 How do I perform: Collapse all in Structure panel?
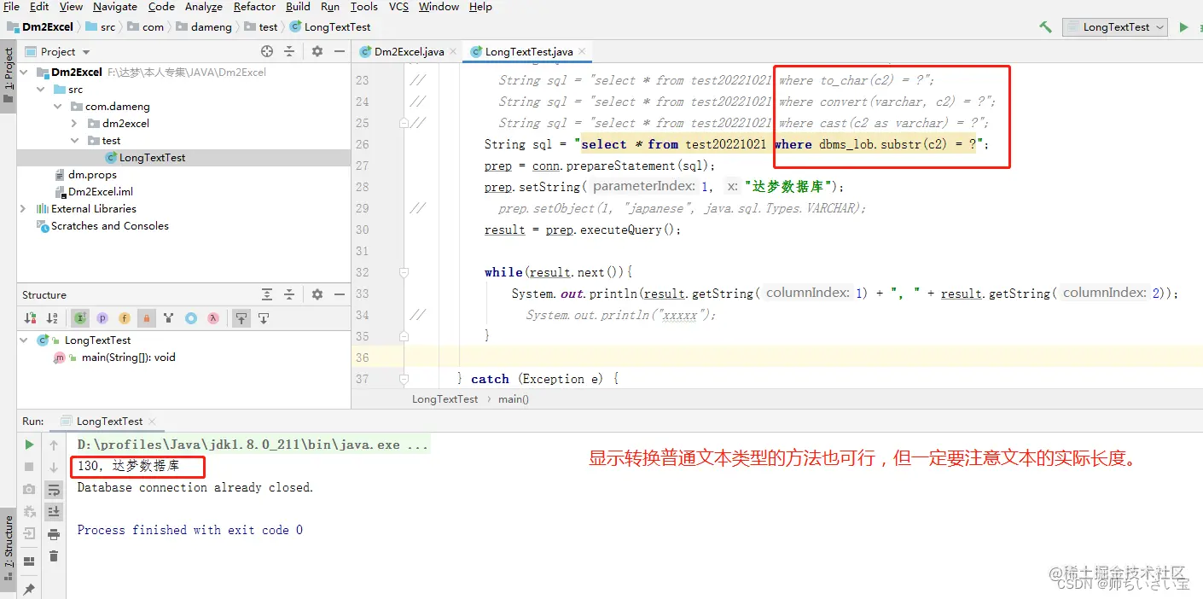[291, 294]
